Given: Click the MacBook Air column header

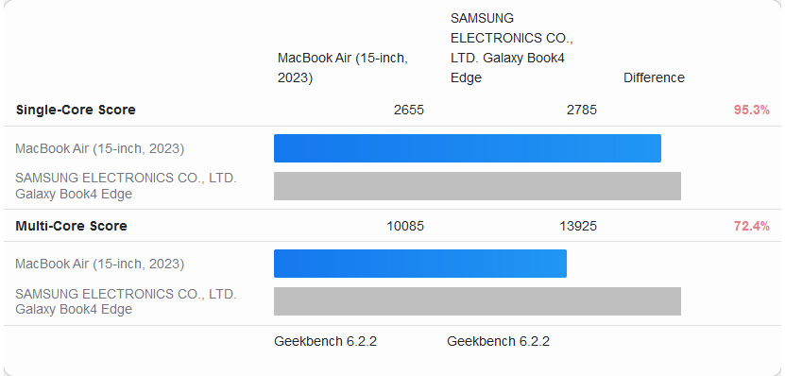Looking at the screenshot, I should [x=343, y=68].
